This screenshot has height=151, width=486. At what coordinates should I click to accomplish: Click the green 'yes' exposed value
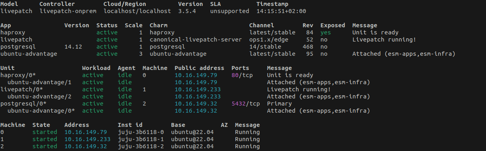click(326, 32)
